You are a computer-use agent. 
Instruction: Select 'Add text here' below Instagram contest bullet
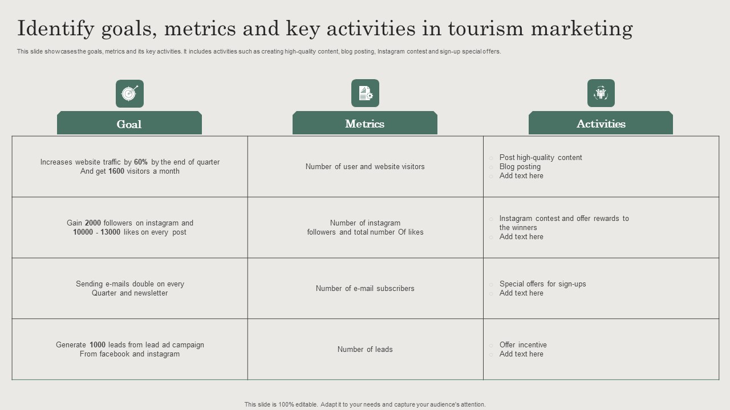(x=521, y=237)
